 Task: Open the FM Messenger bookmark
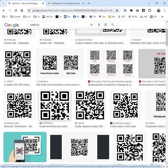coord(93,17)
